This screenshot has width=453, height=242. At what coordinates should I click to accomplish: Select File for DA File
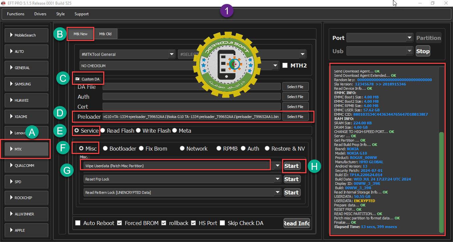pos(295,87)
